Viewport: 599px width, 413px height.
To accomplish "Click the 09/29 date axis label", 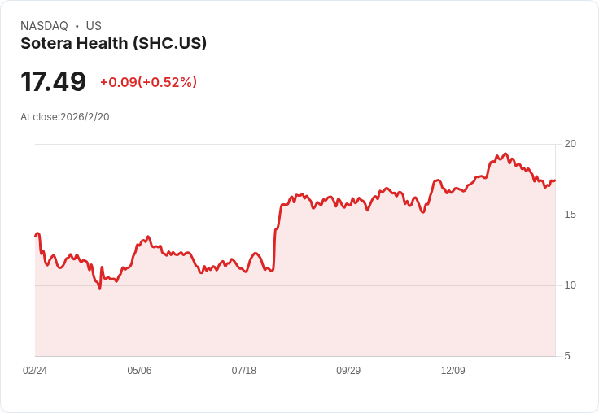I will [348, 370].
